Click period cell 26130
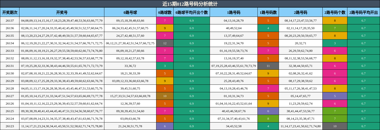The height and width of the screenshot is (130, 380). tap(10, 73)
